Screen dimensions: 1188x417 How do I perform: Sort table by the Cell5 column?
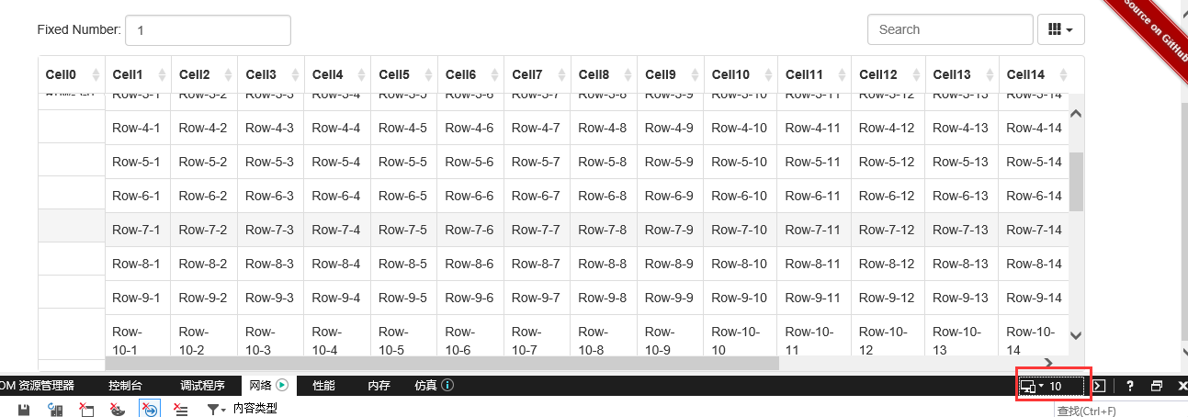[x=402, y=74]
